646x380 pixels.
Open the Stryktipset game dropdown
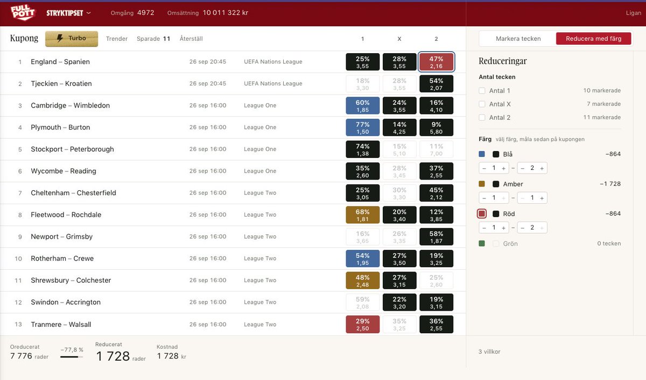pos(68,13)
